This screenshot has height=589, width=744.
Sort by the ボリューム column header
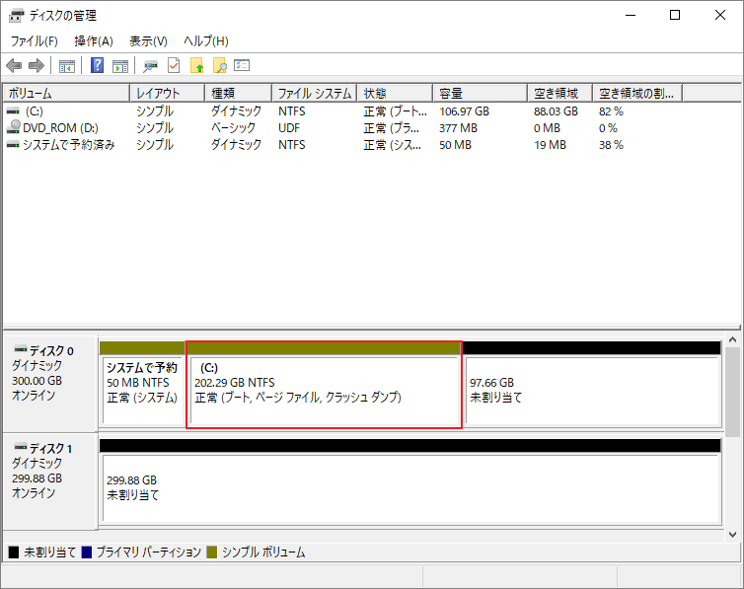[66, 94]
